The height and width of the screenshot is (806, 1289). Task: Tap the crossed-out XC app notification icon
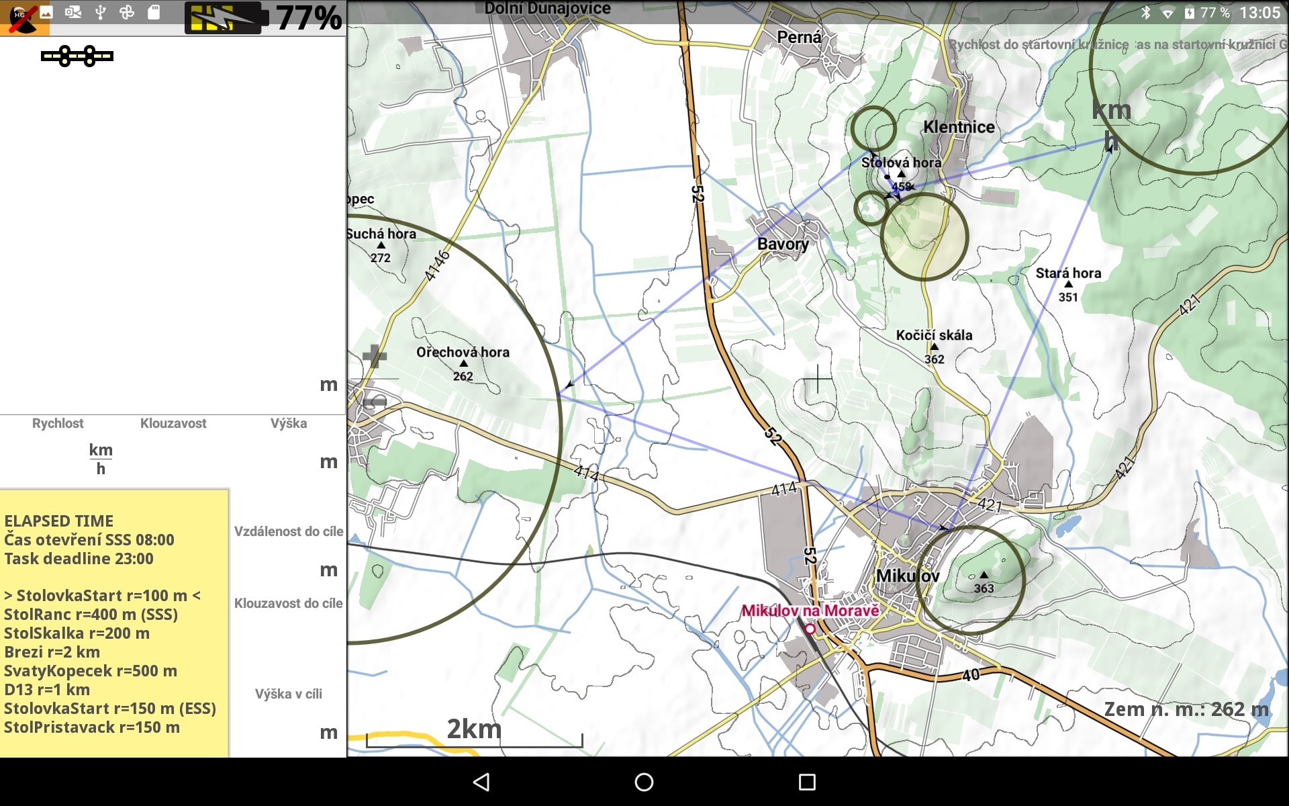(24, 17)
